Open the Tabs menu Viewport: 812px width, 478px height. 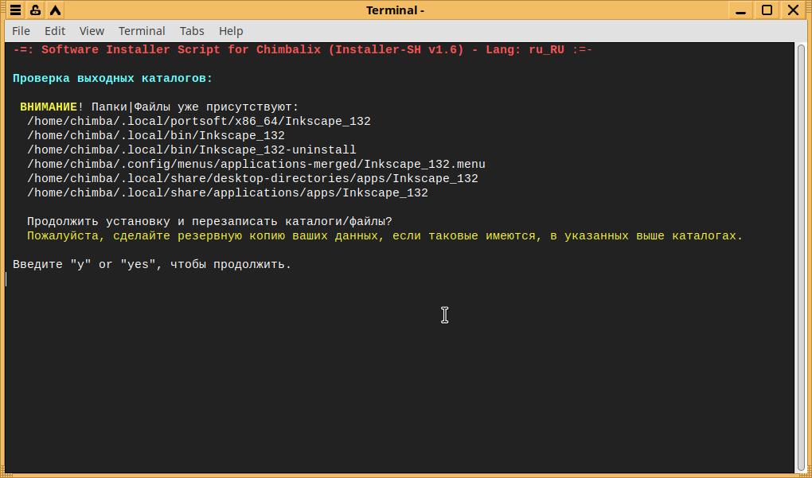pos(192,31)
